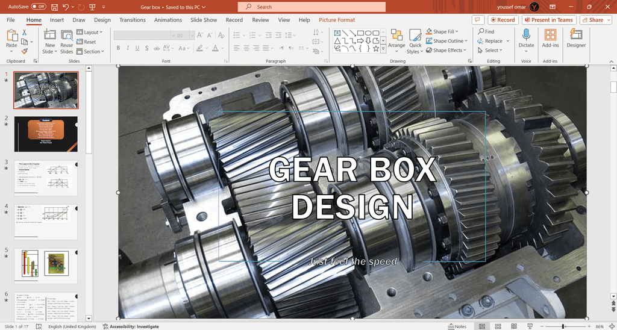The image size is (617, 330).
Task: Open the Design tab
Action: (102, 20)
